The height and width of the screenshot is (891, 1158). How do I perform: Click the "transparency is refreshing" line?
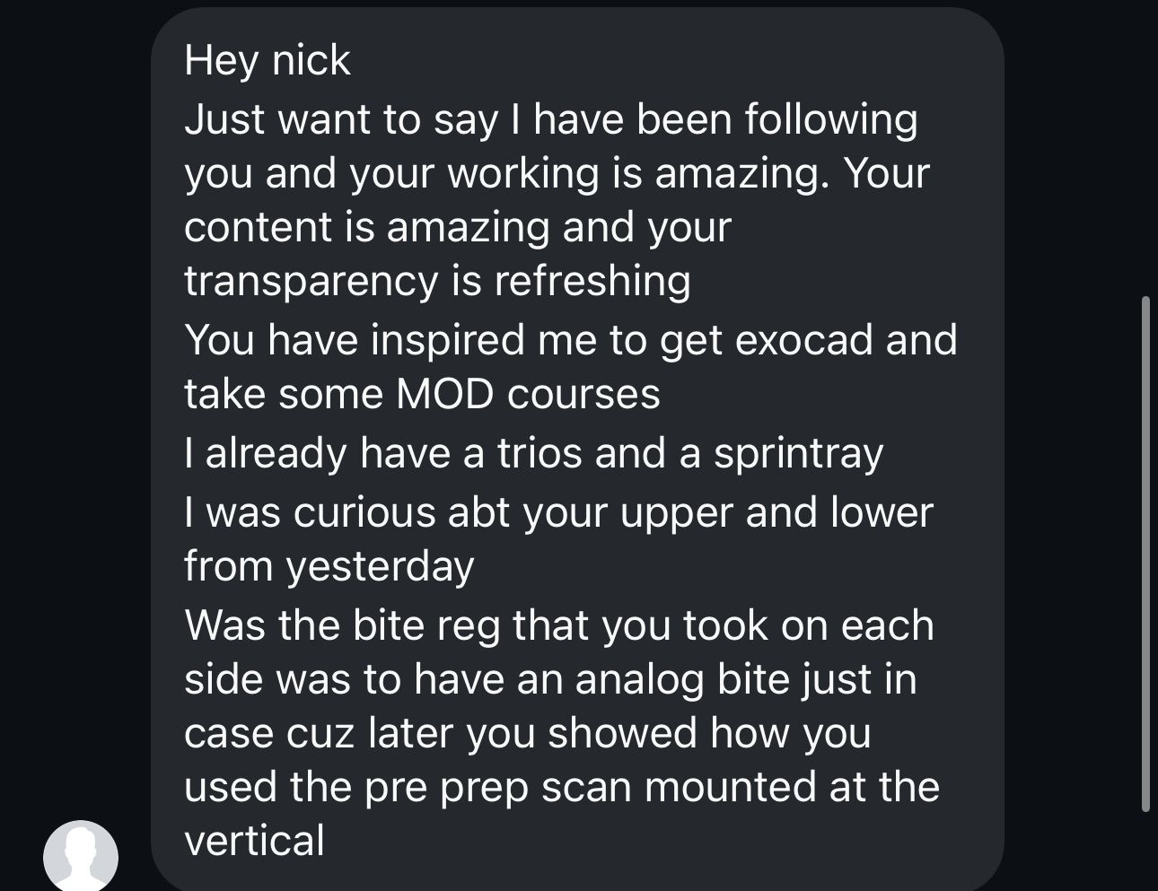click(x=437, y=282)
